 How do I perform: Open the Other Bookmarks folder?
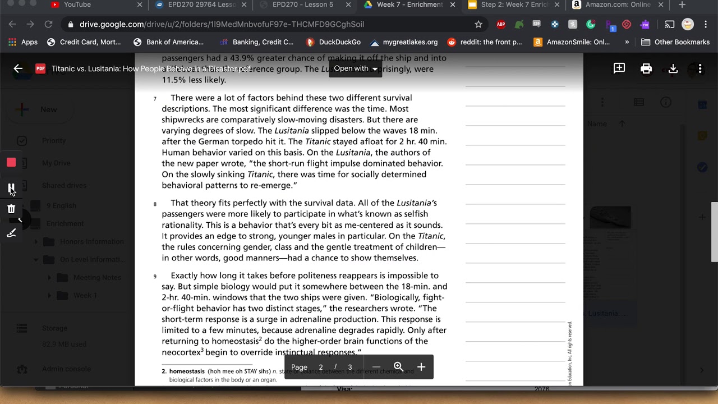click(x=675, y=42)
